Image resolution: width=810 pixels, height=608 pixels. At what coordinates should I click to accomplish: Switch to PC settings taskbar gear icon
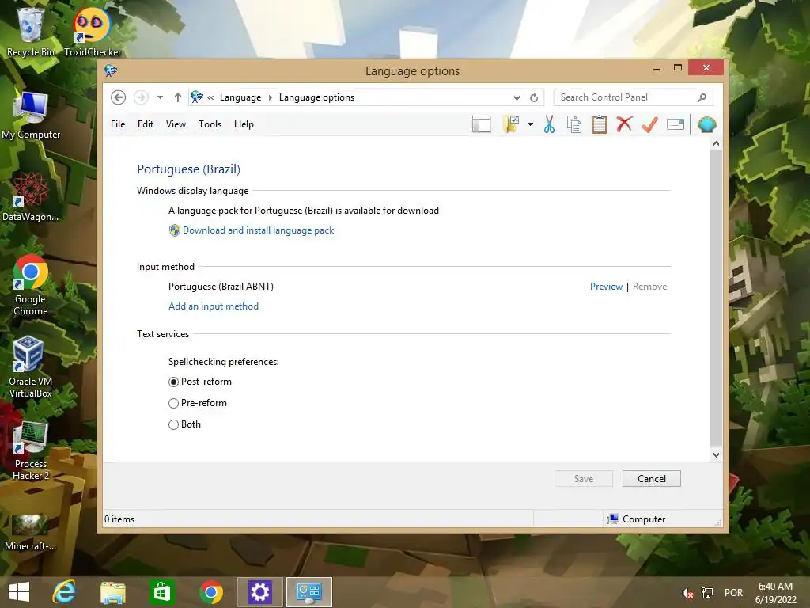[x=259, y=592]
